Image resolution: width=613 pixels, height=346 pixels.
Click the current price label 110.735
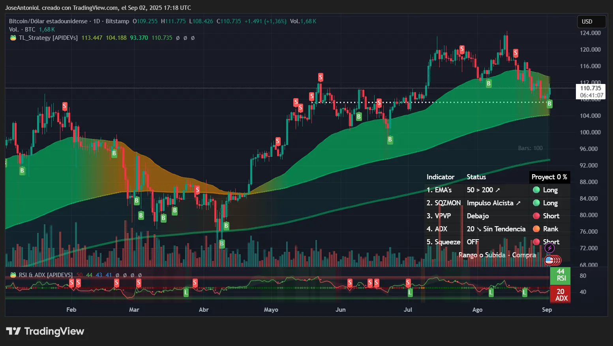pos(591,88)
